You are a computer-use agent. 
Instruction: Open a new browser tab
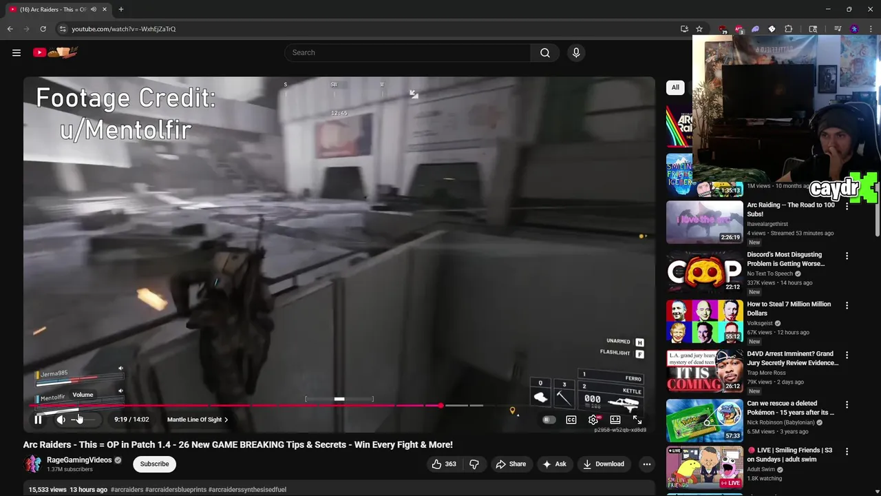point(121,10)
